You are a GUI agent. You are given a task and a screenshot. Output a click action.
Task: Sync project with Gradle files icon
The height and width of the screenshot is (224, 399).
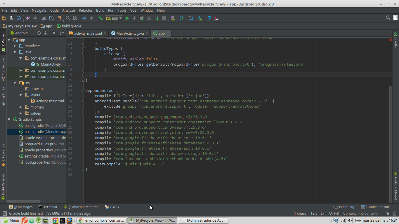point(182,18)
